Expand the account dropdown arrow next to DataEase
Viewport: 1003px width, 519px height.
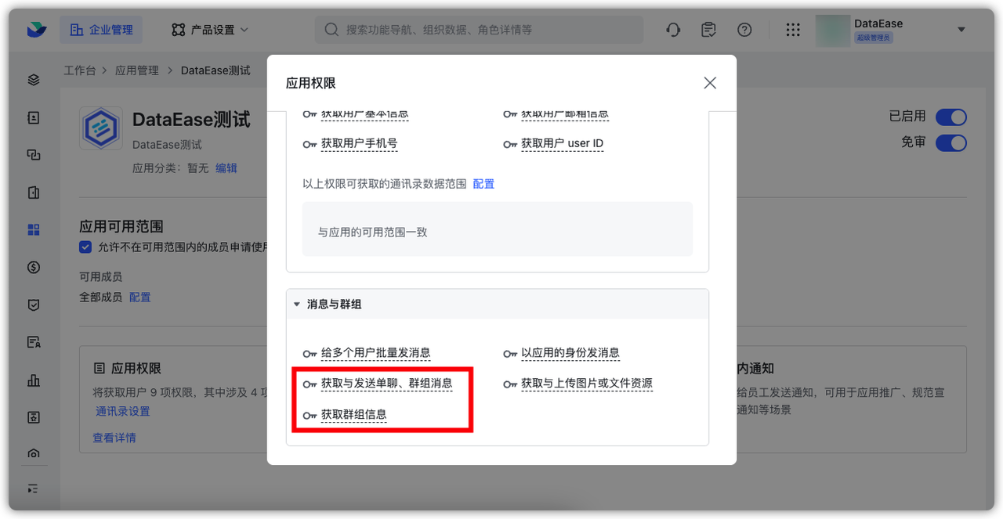pyautogui.click(x=961, y=30)
